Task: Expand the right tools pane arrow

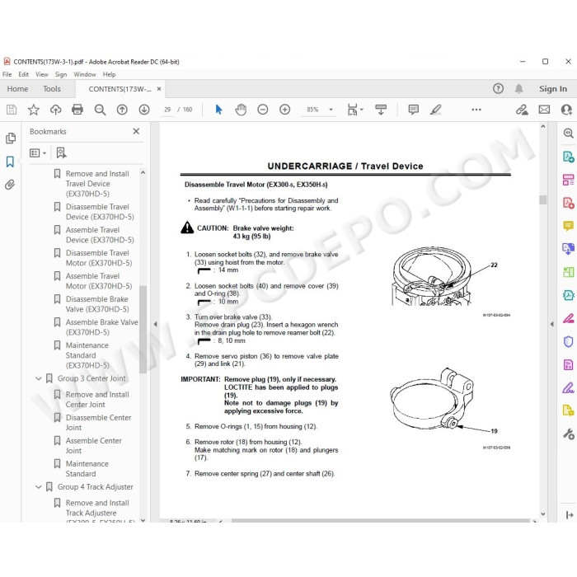Action: (x=551, y=324)
